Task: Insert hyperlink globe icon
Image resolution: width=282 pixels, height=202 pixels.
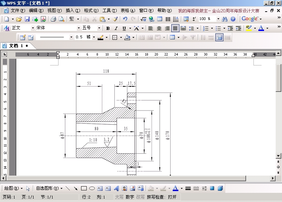Action: (x=152, y=19)
